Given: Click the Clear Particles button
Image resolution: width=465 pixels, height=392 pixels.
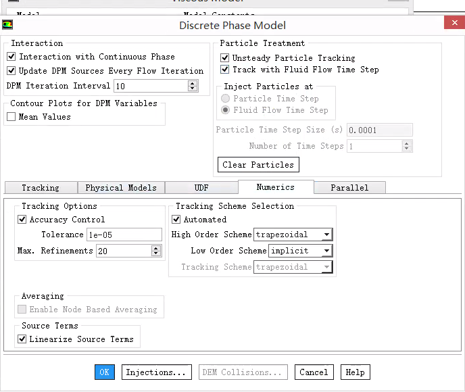Looking at the screenshot, I should tap(258, 165).
